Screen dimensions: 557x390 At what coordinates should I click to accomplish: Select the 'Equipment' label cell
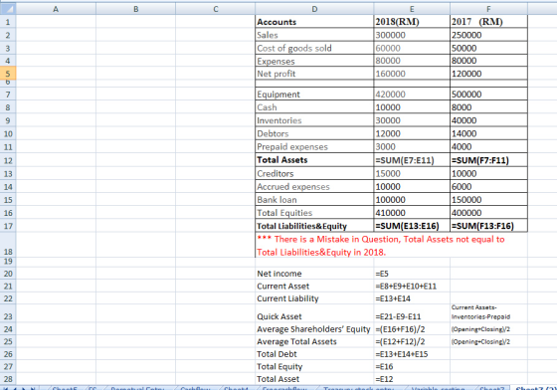314,95
